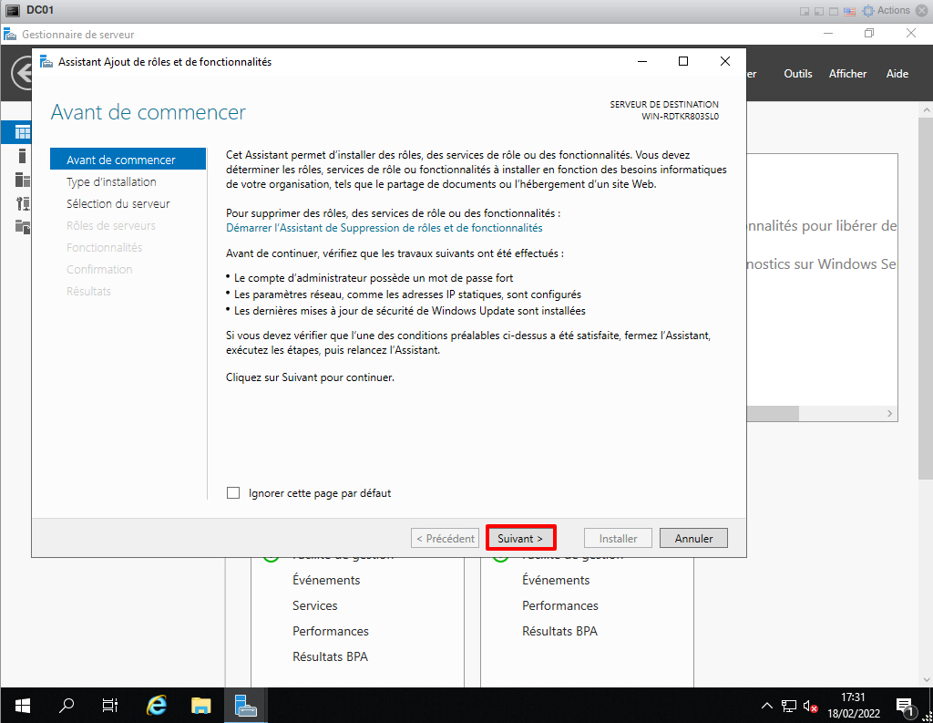This screenshot has height=723, width=933.
Task: Cancel the wizard with Annuler
Action: point(692,538)
